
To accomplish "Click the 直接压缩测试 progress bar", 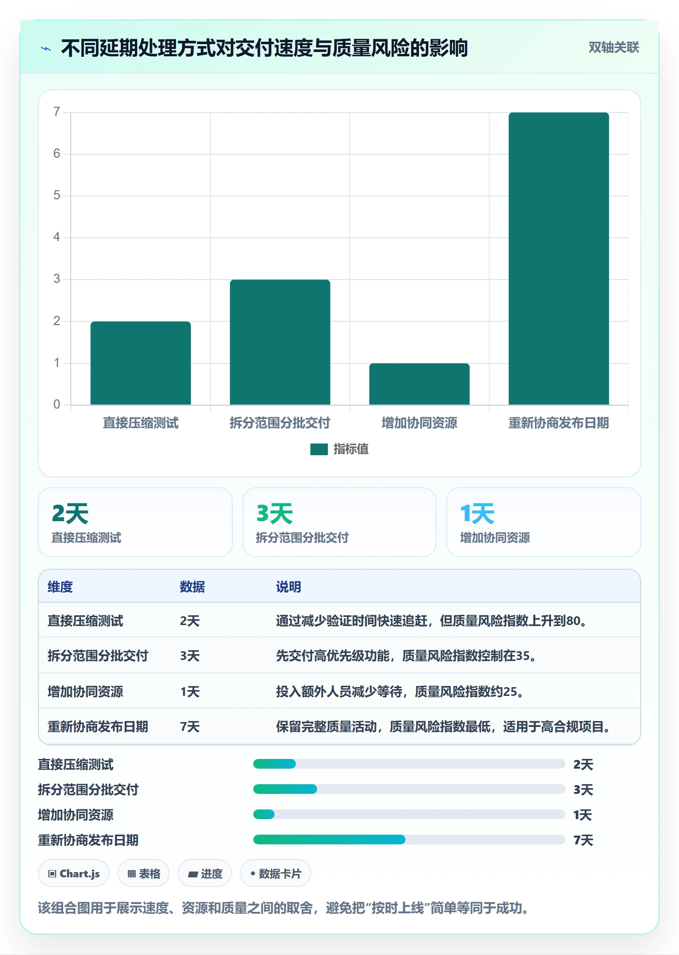I will point(409,764).
